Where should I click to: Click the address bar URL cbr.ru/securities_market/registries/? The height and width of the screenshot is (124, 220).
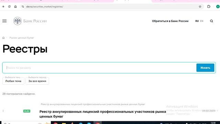[45, 7]
